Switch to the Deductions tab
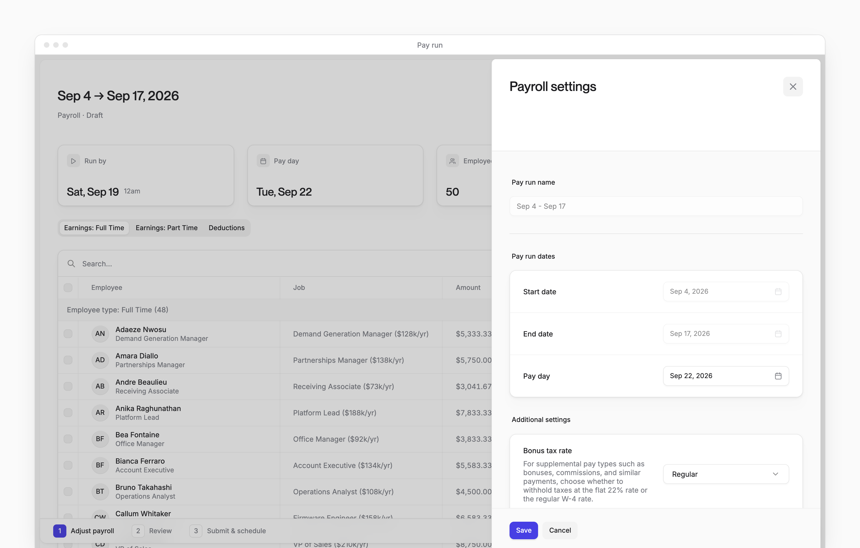860x548 pixels. pyautogui.click(x=227, y=228)
